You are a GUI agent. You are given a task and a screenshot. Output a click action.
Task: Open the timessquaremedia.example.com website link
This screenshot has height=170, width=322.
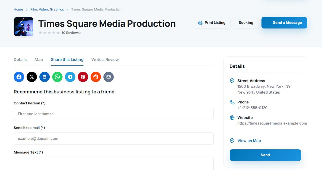pos(272,123)
